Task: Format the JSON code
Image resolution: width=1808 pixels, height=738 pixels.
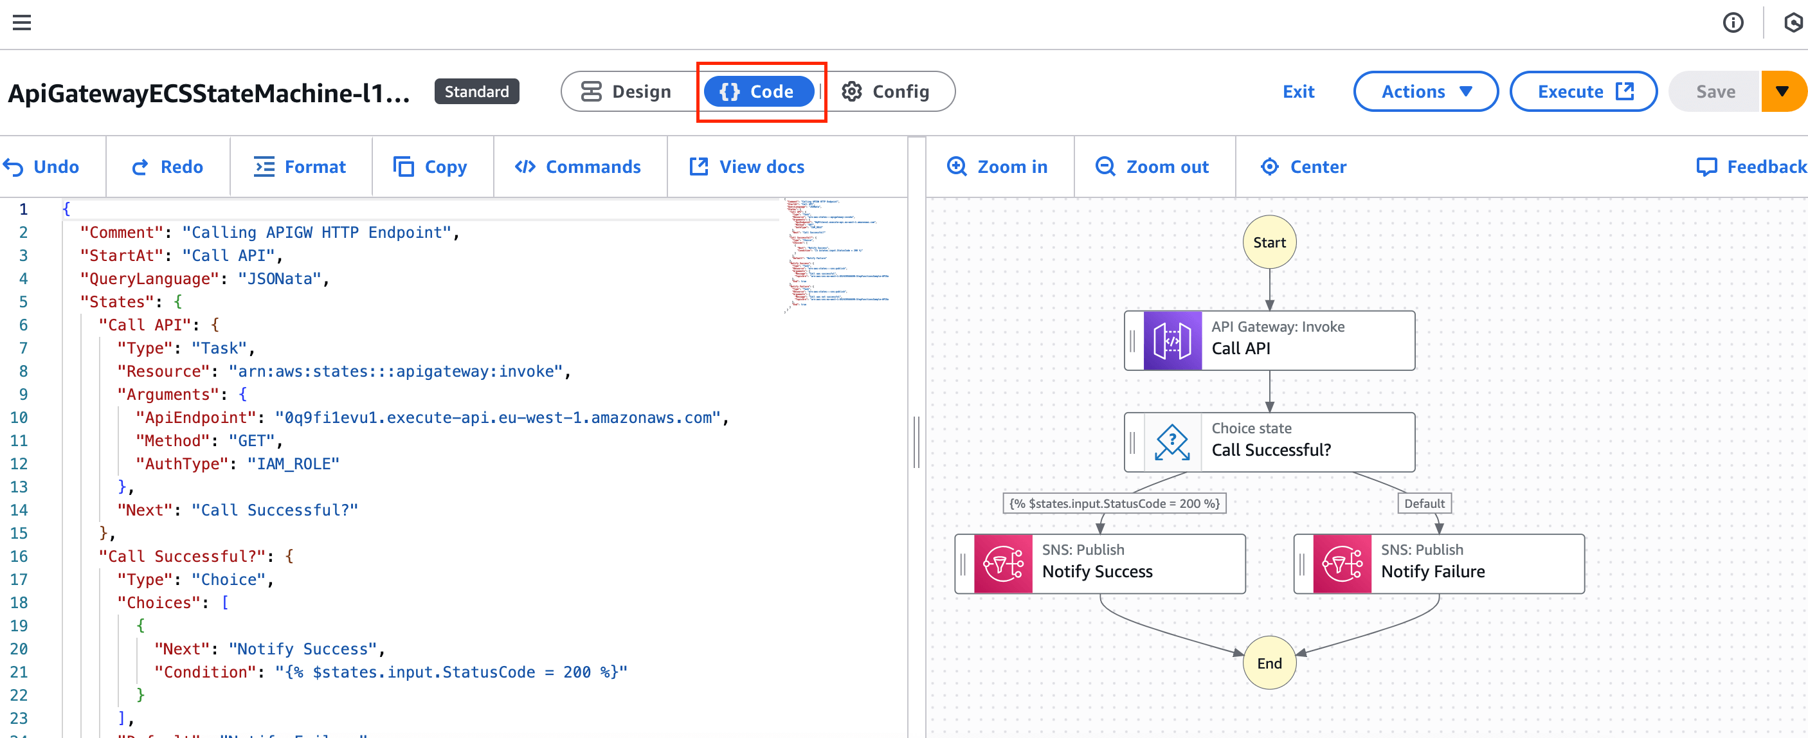Action: (300, 167)
